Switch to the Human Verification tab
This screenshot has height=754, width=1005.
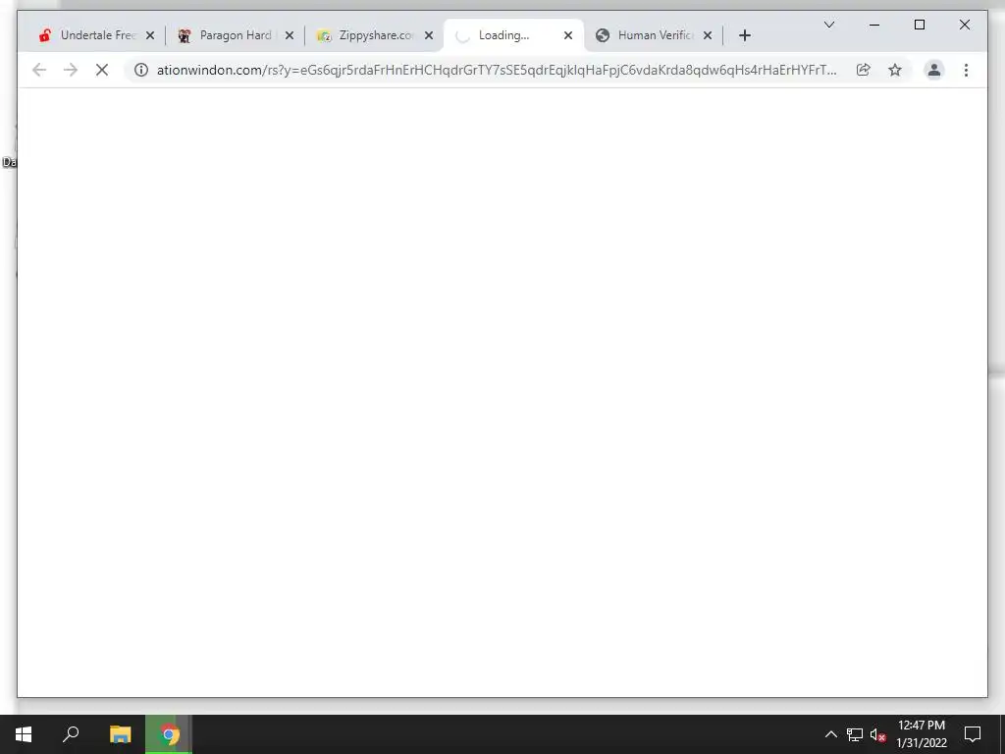click(654, 35)
